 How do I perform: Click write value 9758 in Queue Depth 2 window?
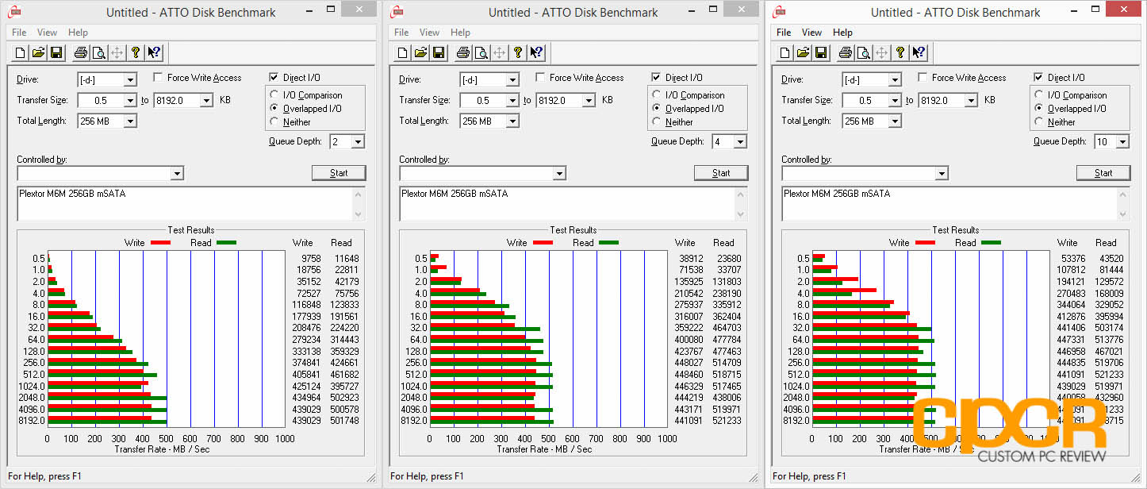309,258
